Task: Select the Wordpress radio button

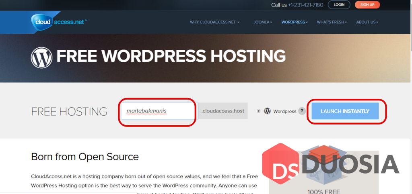Action: 259,111
